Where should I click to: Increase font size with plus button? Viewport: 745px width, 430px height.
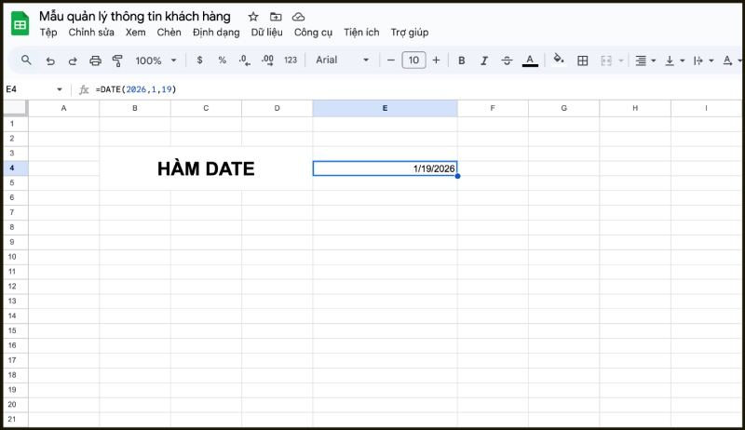436,60
